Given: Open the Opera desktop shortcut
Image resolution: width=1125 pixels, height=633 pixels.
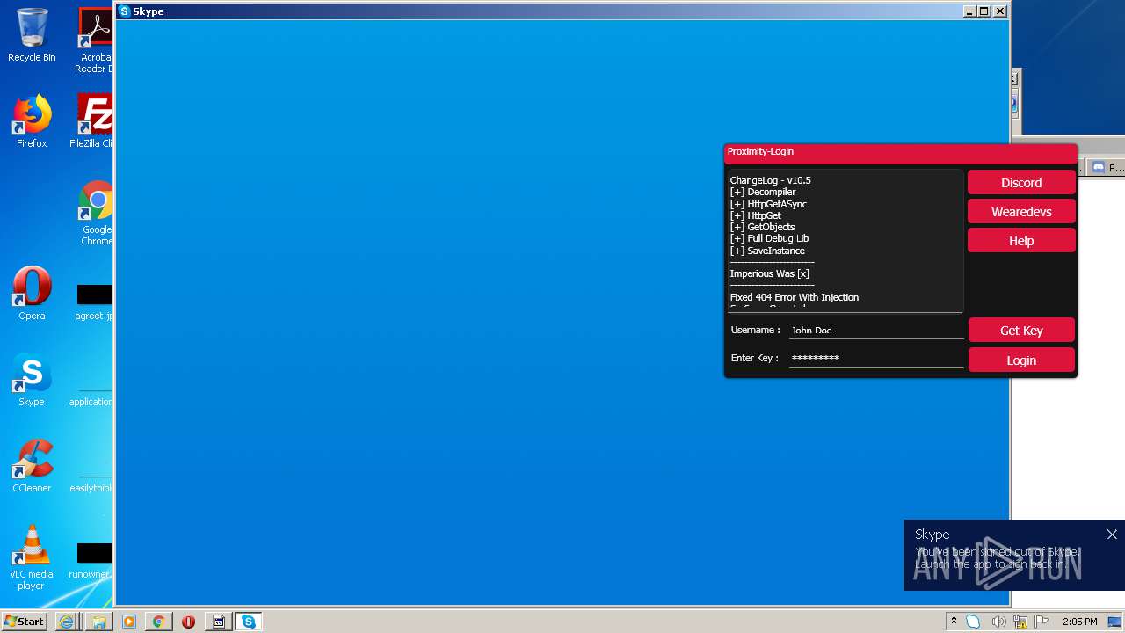Looking at the screenshot, I should (32, 294).
